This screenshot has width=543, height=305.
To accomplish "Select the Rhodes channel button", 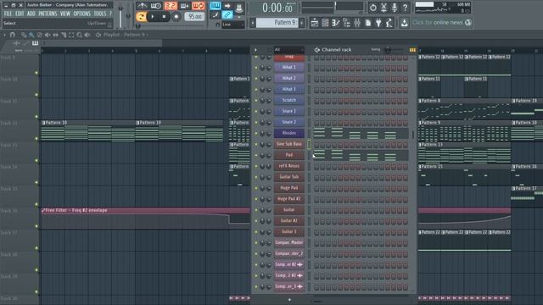I will click(288, 133).
